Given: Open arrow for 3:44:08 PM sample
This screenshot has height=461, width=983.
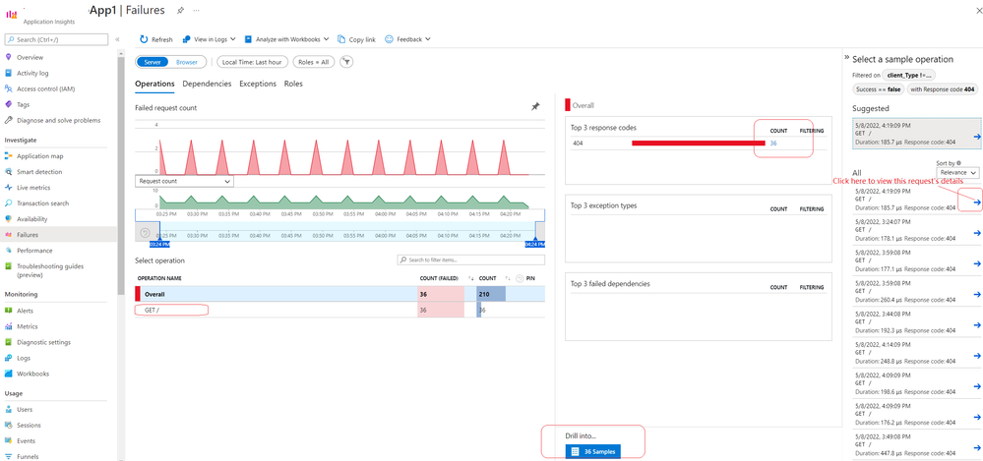Looking at the screenshot, I should click(977, 324).
